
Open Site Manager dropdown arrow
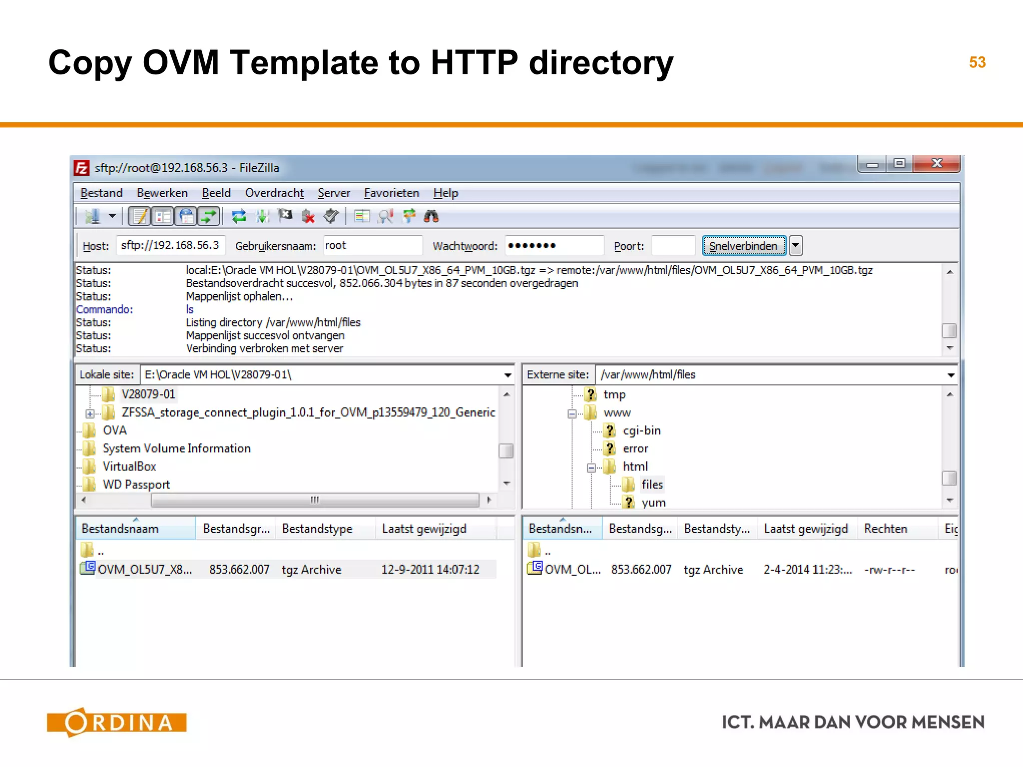(112, 216)
